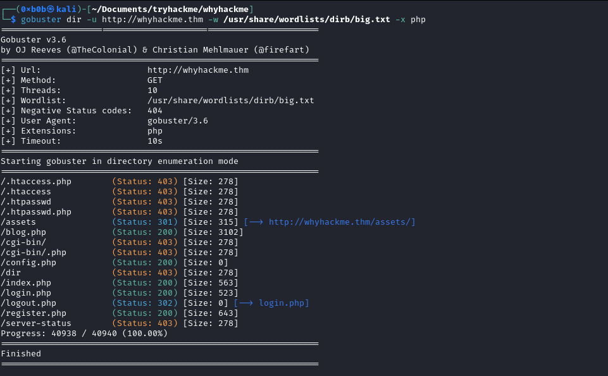Click the [+] marker beside Wordlist
608x376 pixels.
(8, 101)
